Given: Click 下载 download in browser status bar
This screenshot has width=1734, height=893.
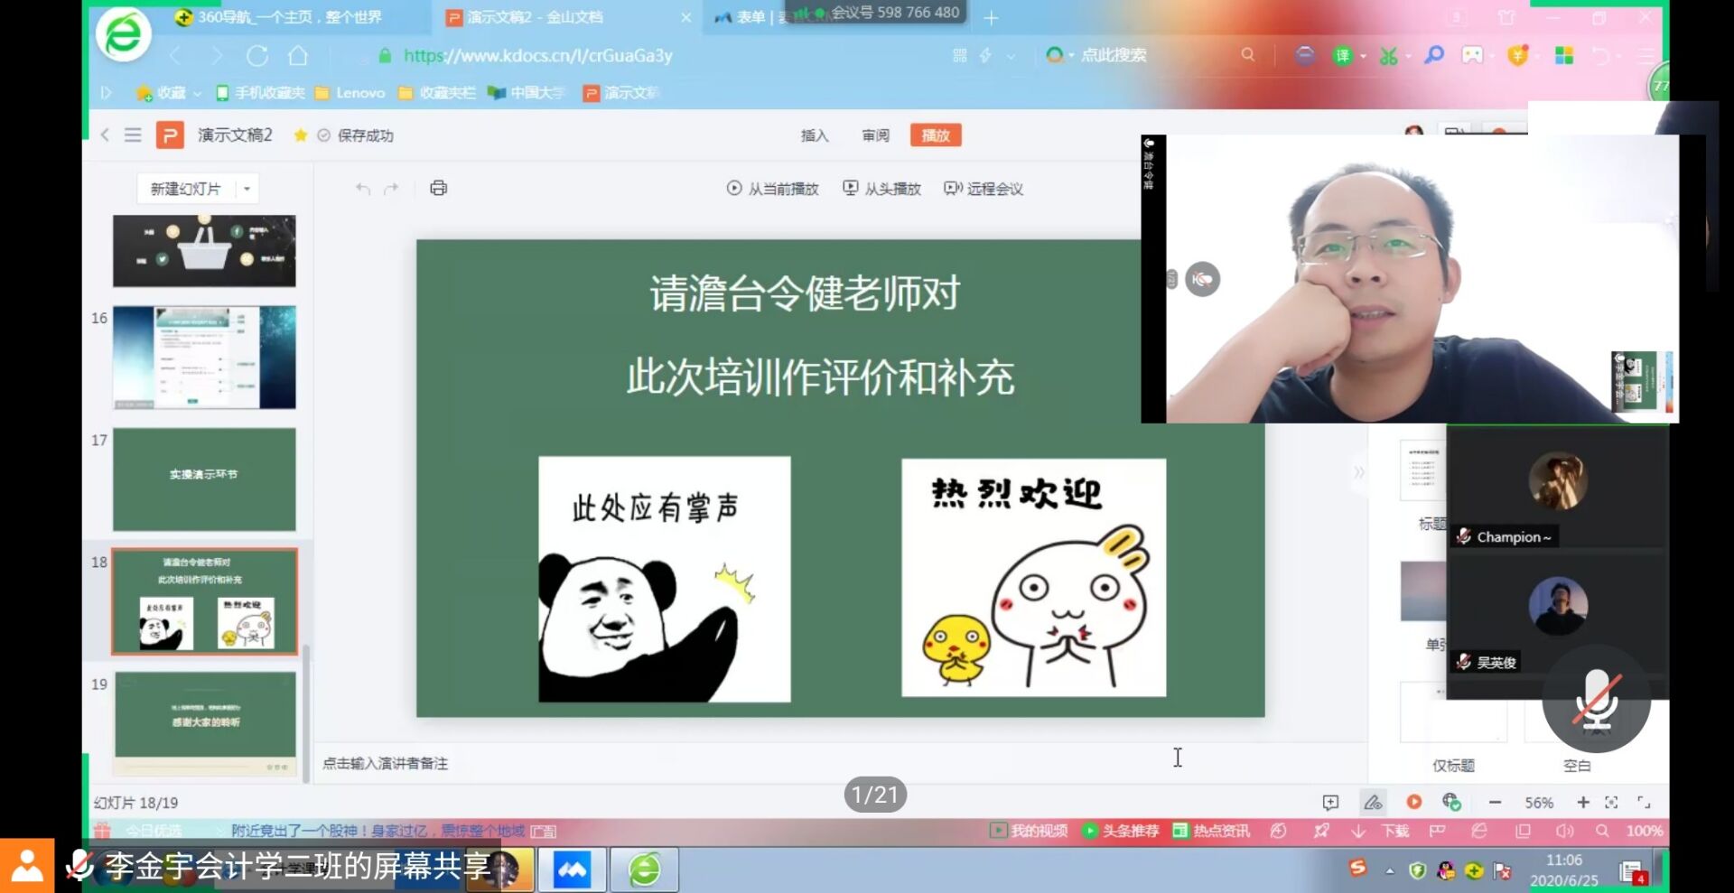Looking at the screenshot, I should click(1381, 831).
